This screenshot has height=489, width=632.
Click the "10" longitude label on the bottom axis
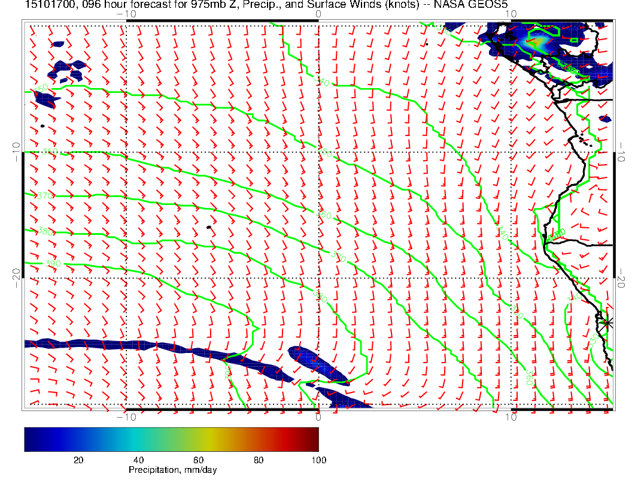coord(511,416)
